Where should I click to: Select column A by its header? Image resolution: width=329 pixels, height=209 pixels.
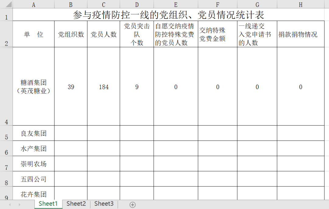34,4
